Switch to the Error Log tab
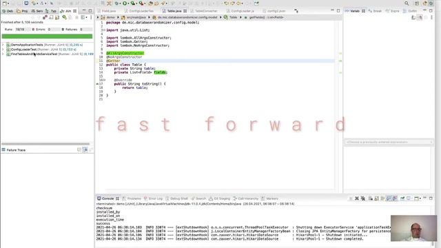Viewport: 441px width, 248px height. (153, 198)
